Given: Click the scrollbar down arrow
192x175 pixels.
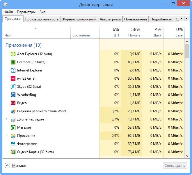Looking at the screenshot, I should 187,156.
